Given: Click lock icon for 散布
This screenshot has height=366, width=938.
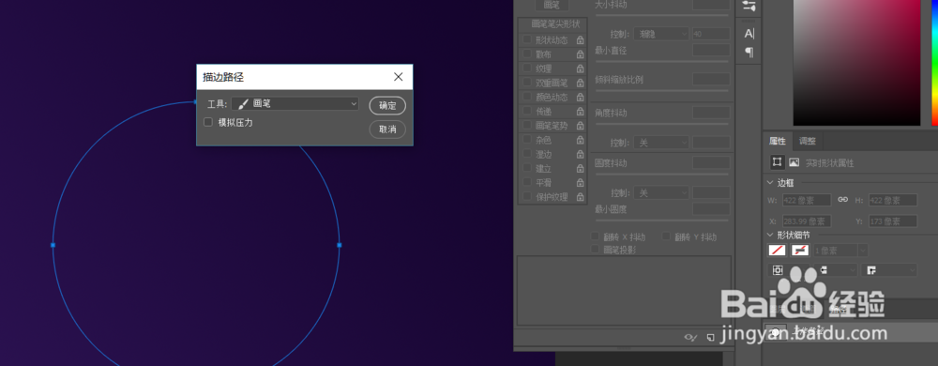Looking at the screenshot, I should tap(580, 54).
